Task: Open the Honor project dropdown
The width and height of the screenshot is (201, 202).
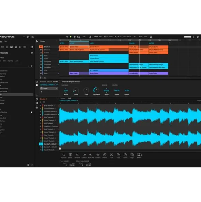Action: [57, 41]
